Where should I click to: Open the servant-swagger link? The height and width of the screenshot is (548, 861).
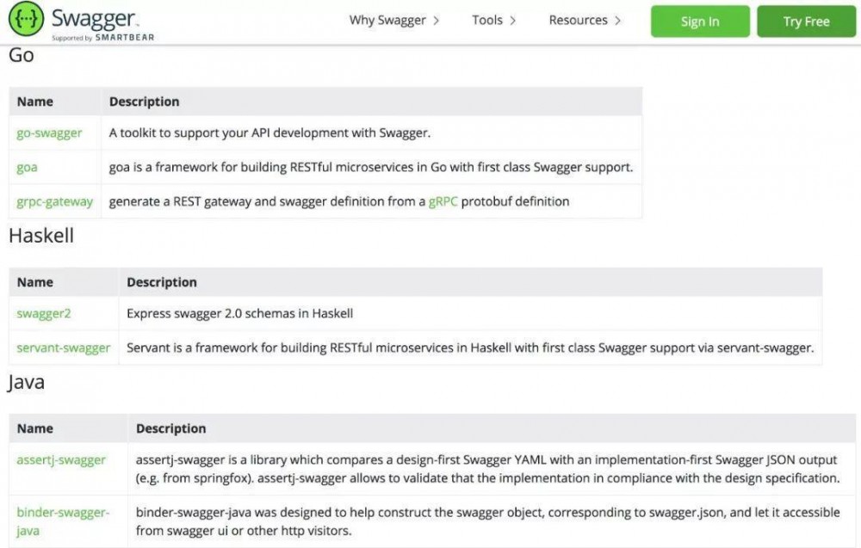click(x=63, y=348)
